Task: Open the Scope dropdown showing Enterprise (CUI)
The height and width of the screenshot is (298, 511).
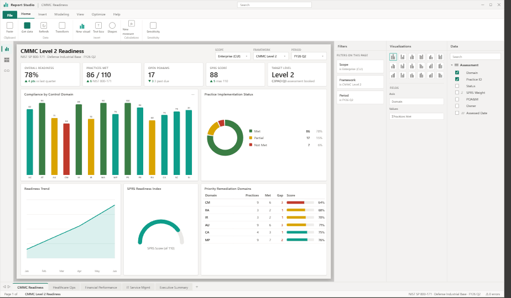Action: (x=233, y=56)
